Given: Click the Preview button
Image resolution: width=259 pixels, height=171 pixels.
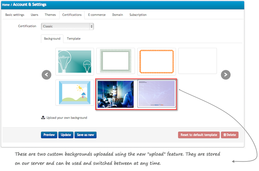Looking at the screenshot, I should pyautogui.click(x=49, y=135).
